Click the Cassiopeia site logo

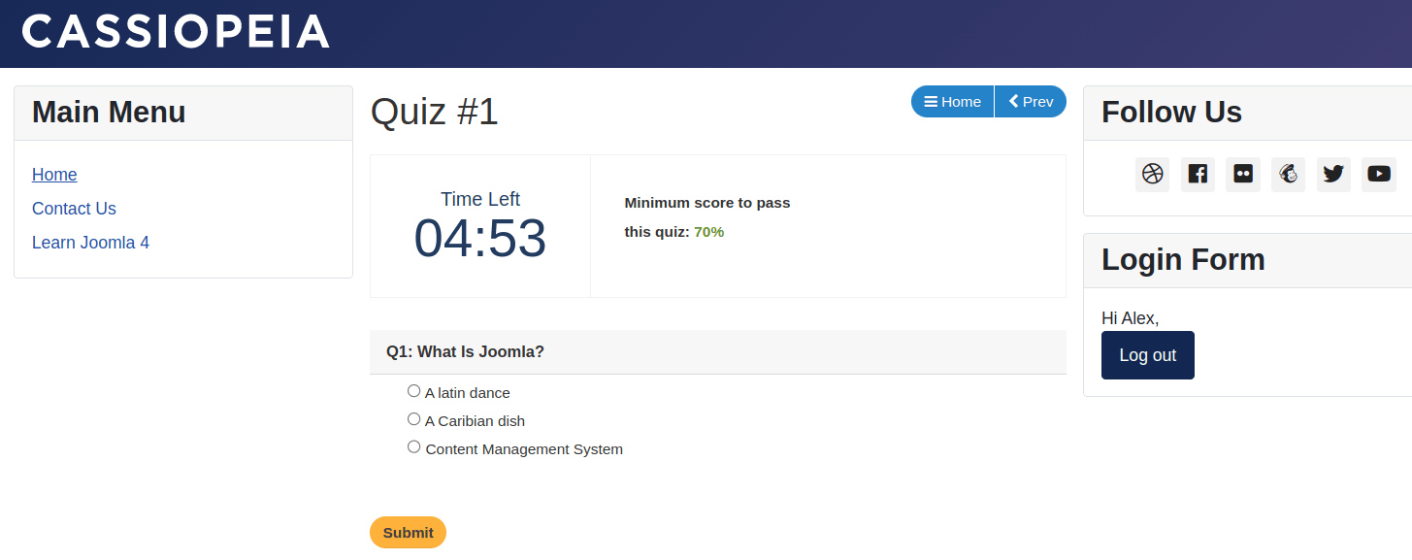click(x=176, y=32)
